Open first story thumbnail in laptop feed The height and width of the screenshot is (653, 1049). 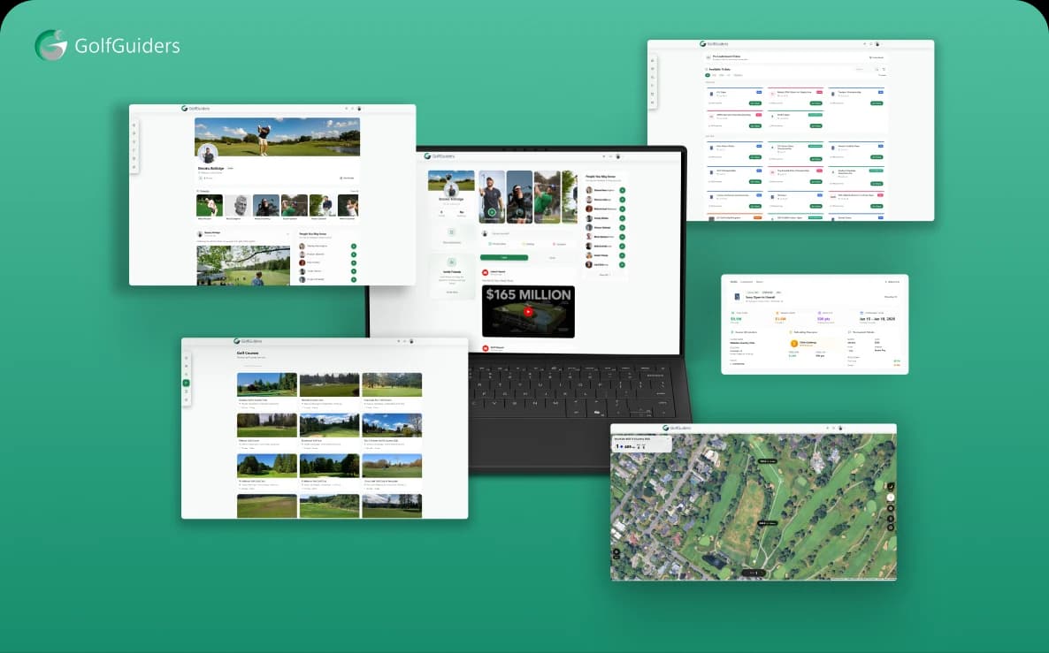492,196
